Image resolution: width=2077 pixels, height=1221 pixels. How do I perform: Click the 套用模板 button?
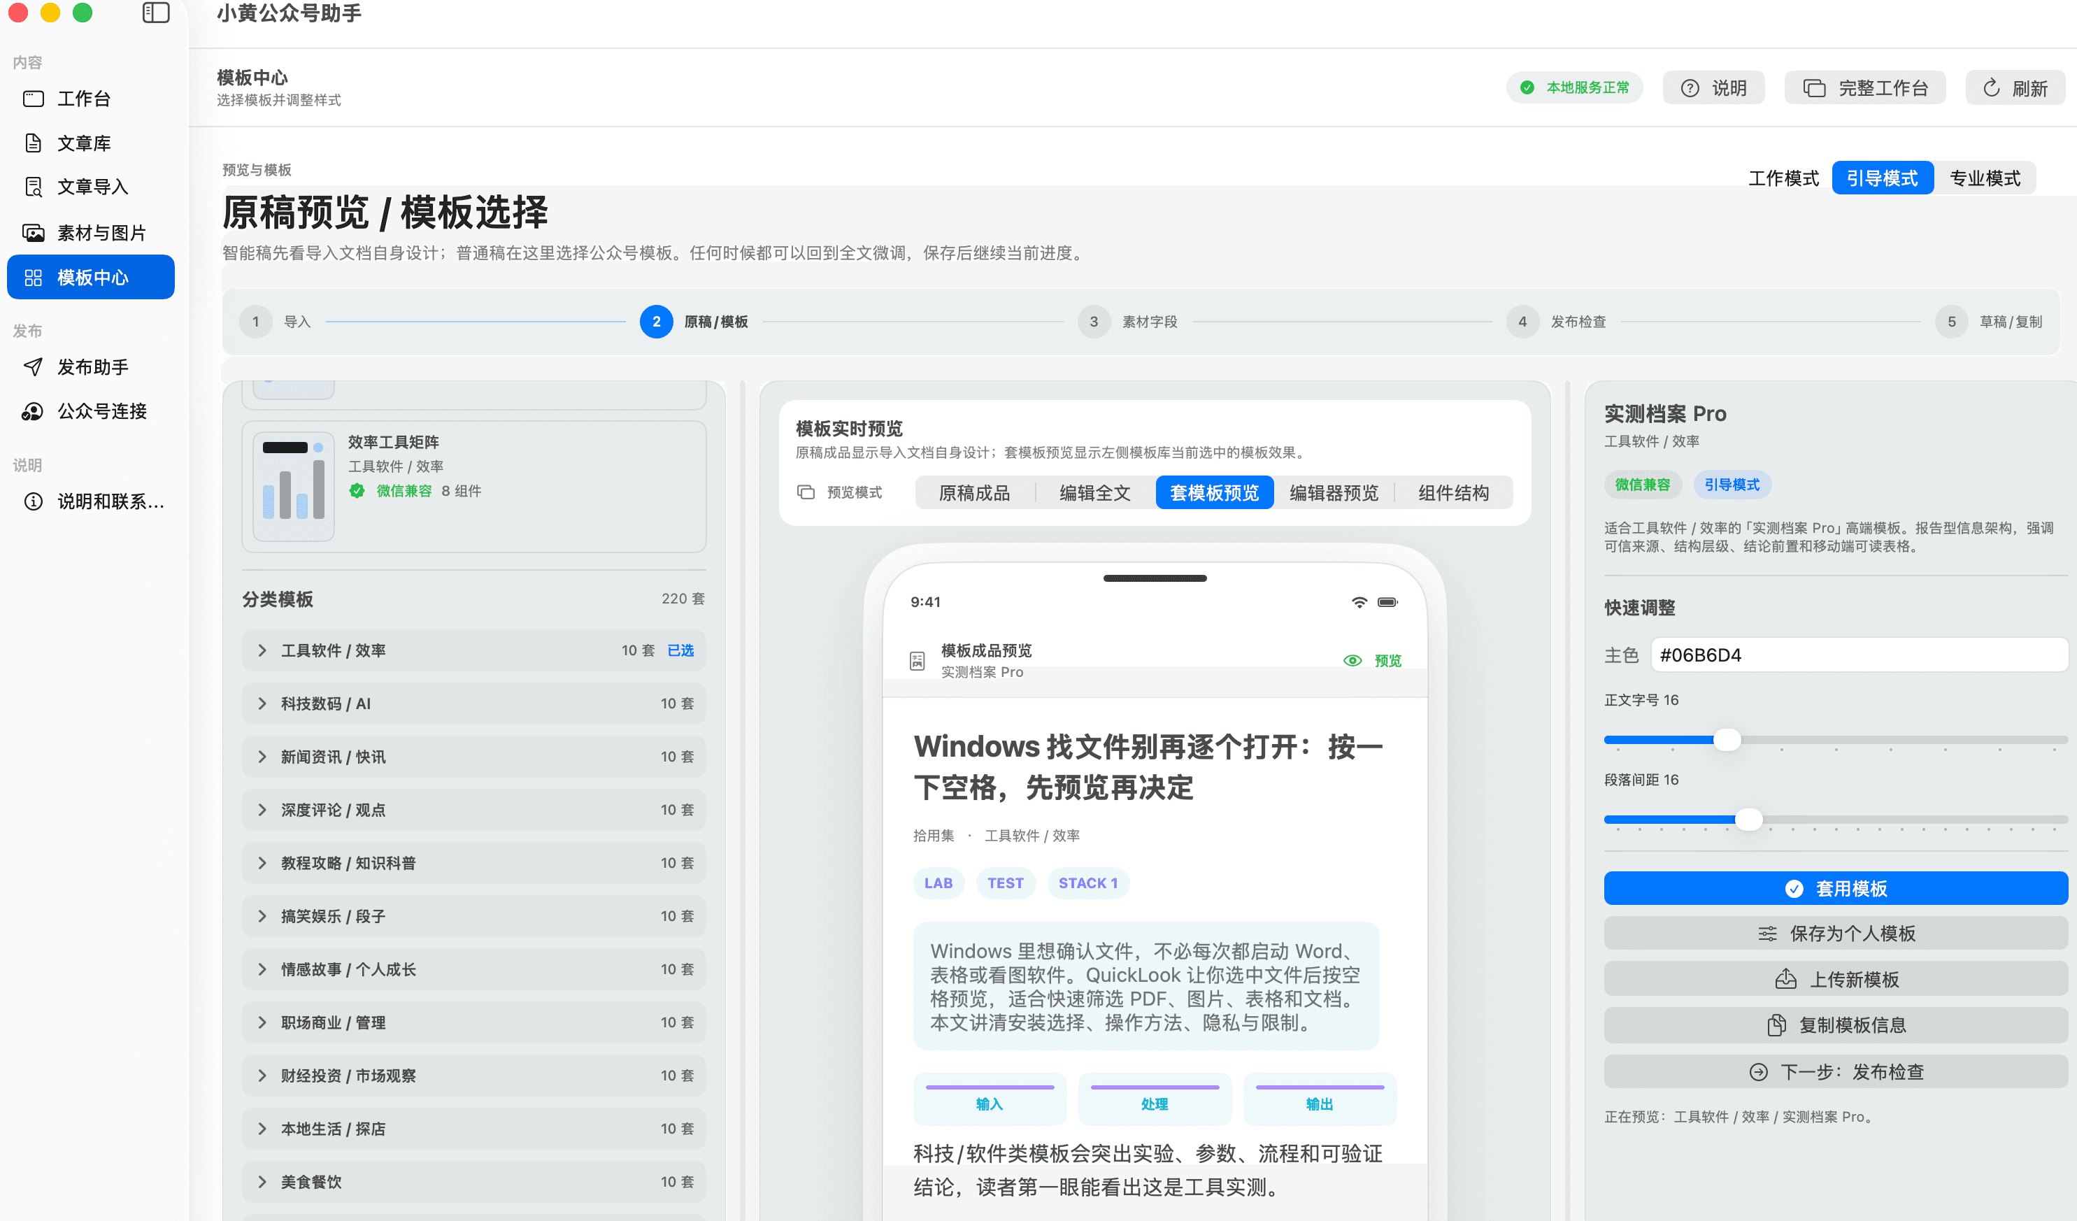pyautogui.click(x=1836, y=888)
